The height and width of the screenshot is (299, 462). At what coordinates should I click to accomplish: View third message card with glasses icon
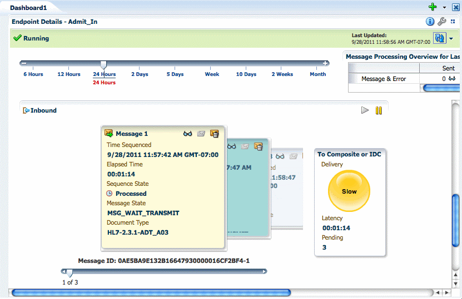(x=280, y=156)
